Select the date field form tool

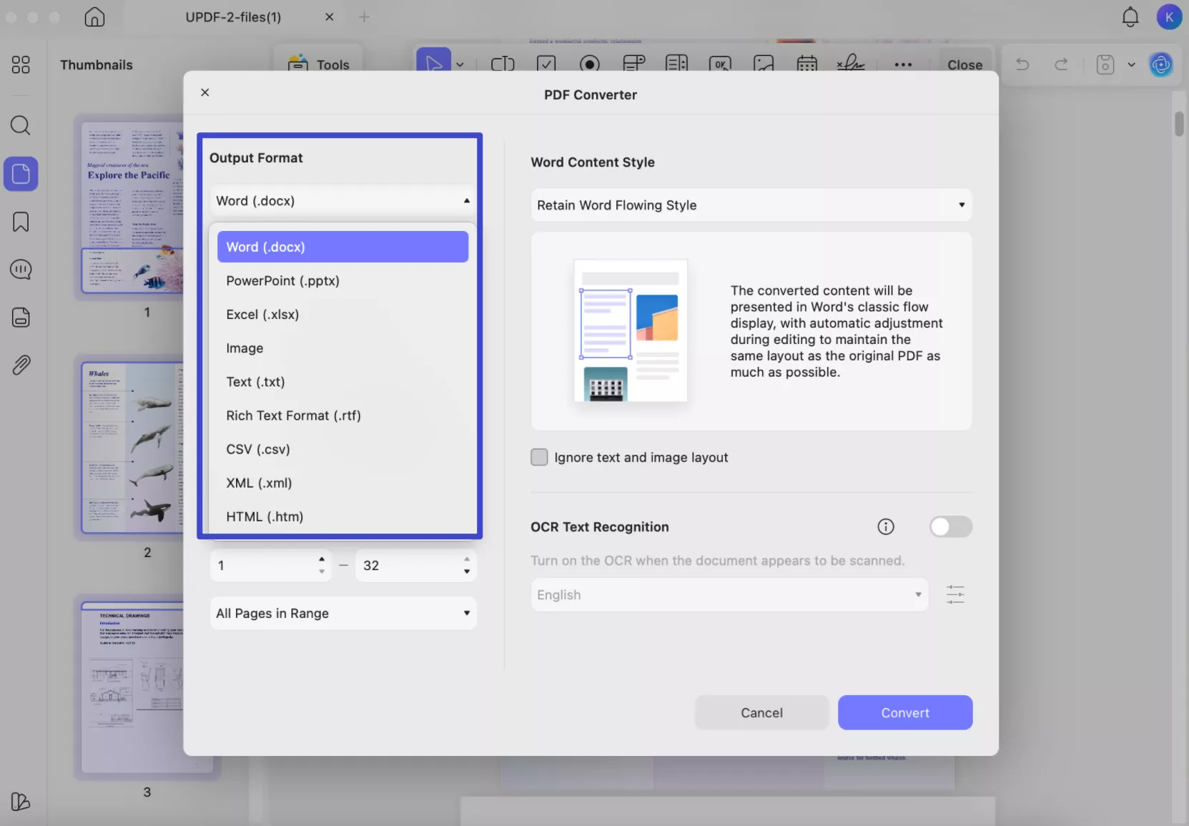click(x=807, y=64)
